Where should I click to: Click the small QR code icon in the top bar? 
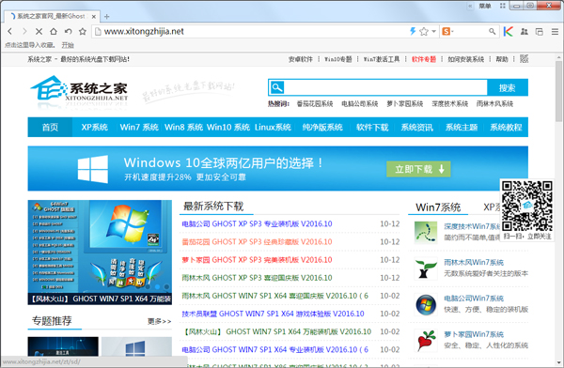[525, 59]
